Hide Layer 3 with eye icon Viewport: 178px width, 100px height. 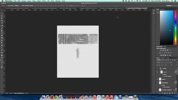[157, 72]
